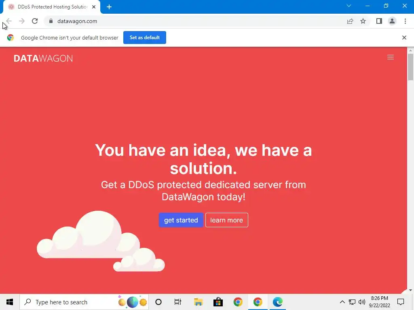Open Microsoft Store from taskbar
414x310 pixels.
(218, 302)
